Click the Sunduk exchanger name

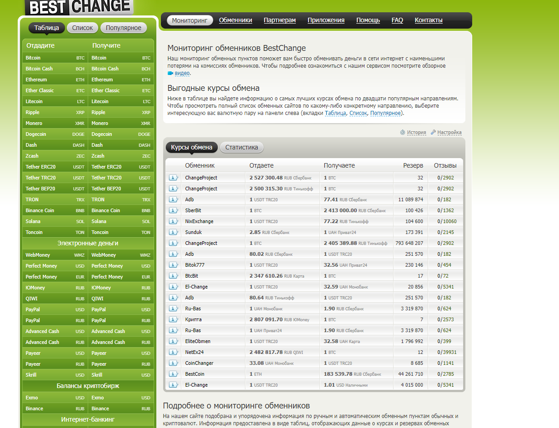pos(193,232)
